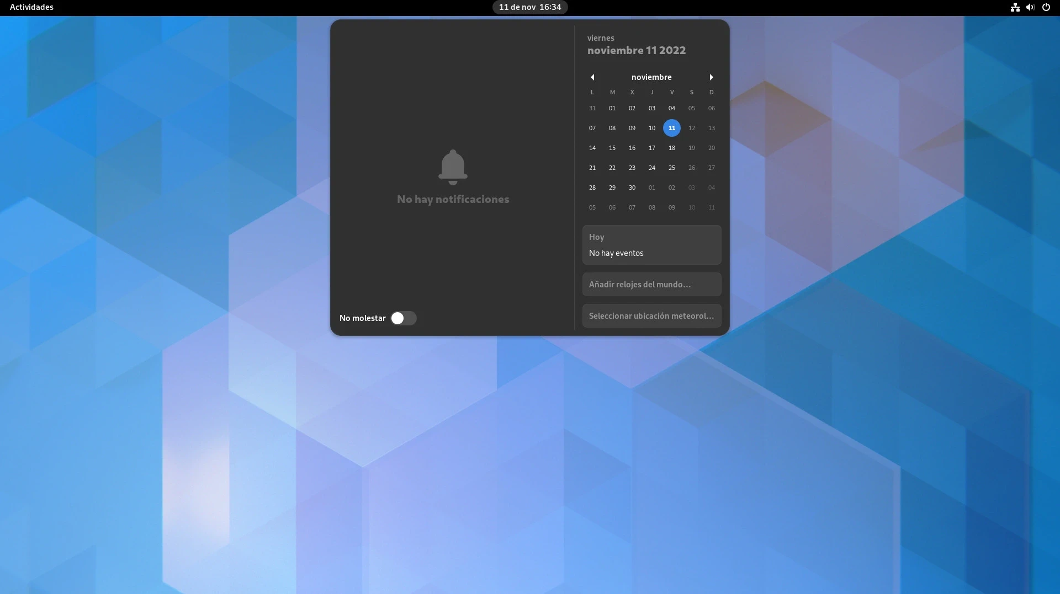The width and height of the screenshot is (1060, 594).
Task: Click Añadir relojes del mundo button
Action: click(x=651, y=285)
